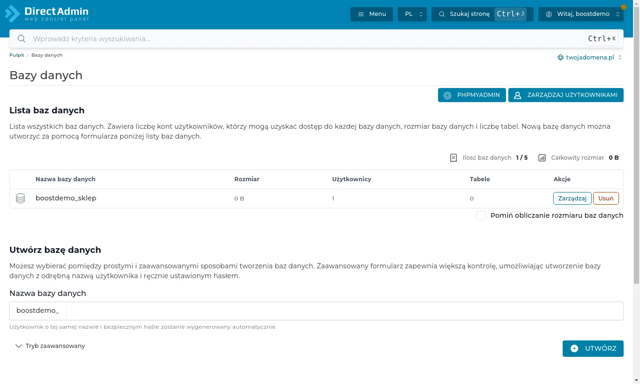Click the boostdemo_ prefix label
The width and height of the screenshot is (640, 384).
pyautogui.click(x=38, y=311)
